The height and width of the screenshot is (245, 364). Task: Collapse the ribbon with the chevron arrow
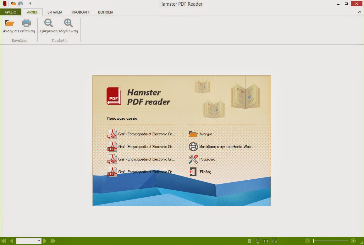tap(360, 12)
